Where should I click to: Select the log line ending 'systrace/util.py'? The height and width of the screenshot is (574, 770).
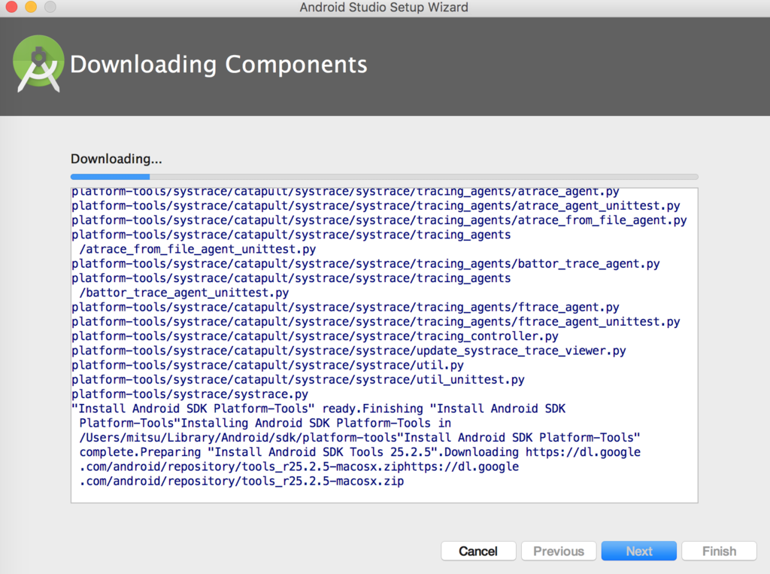tap(268, 365)
